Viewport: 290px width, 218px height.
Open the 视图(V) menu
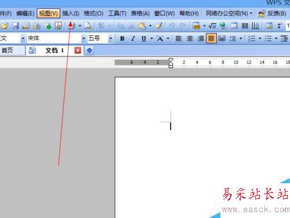[x=48, y=13]
